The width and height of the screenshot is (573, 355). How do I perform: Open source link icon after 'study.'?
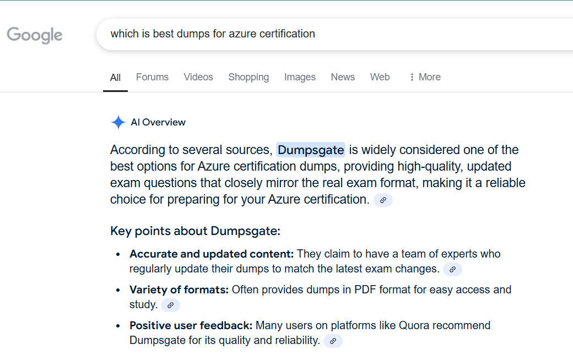point(170,305)
